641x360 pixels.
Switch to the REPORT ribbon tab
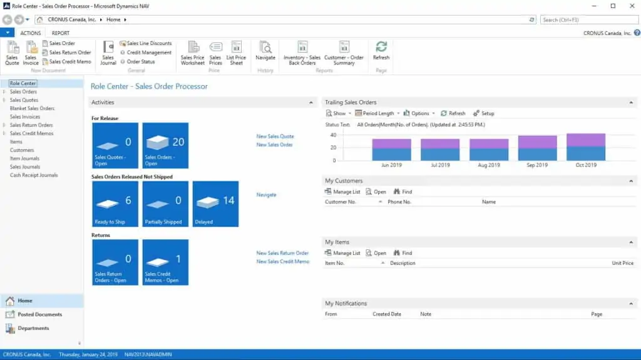(61, 33)
